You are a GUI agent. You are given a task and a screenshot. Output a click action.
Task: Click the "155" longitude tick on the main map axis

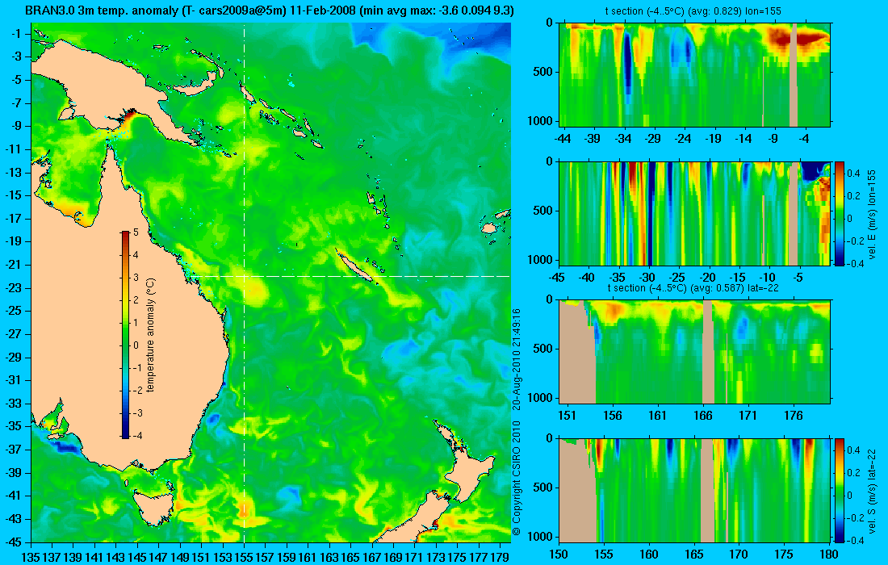[x=244, y=558]
